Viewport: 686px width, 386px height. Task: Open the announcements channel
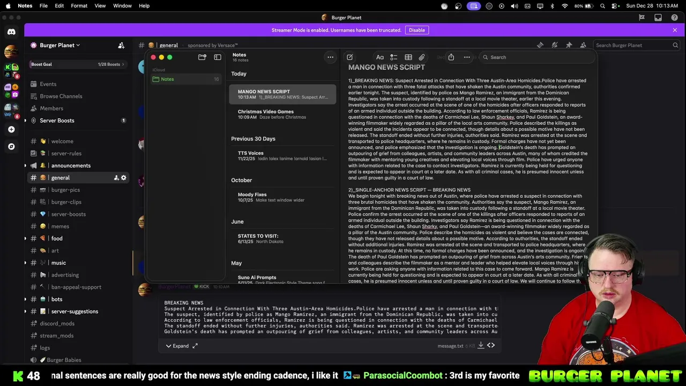[78, 166]
